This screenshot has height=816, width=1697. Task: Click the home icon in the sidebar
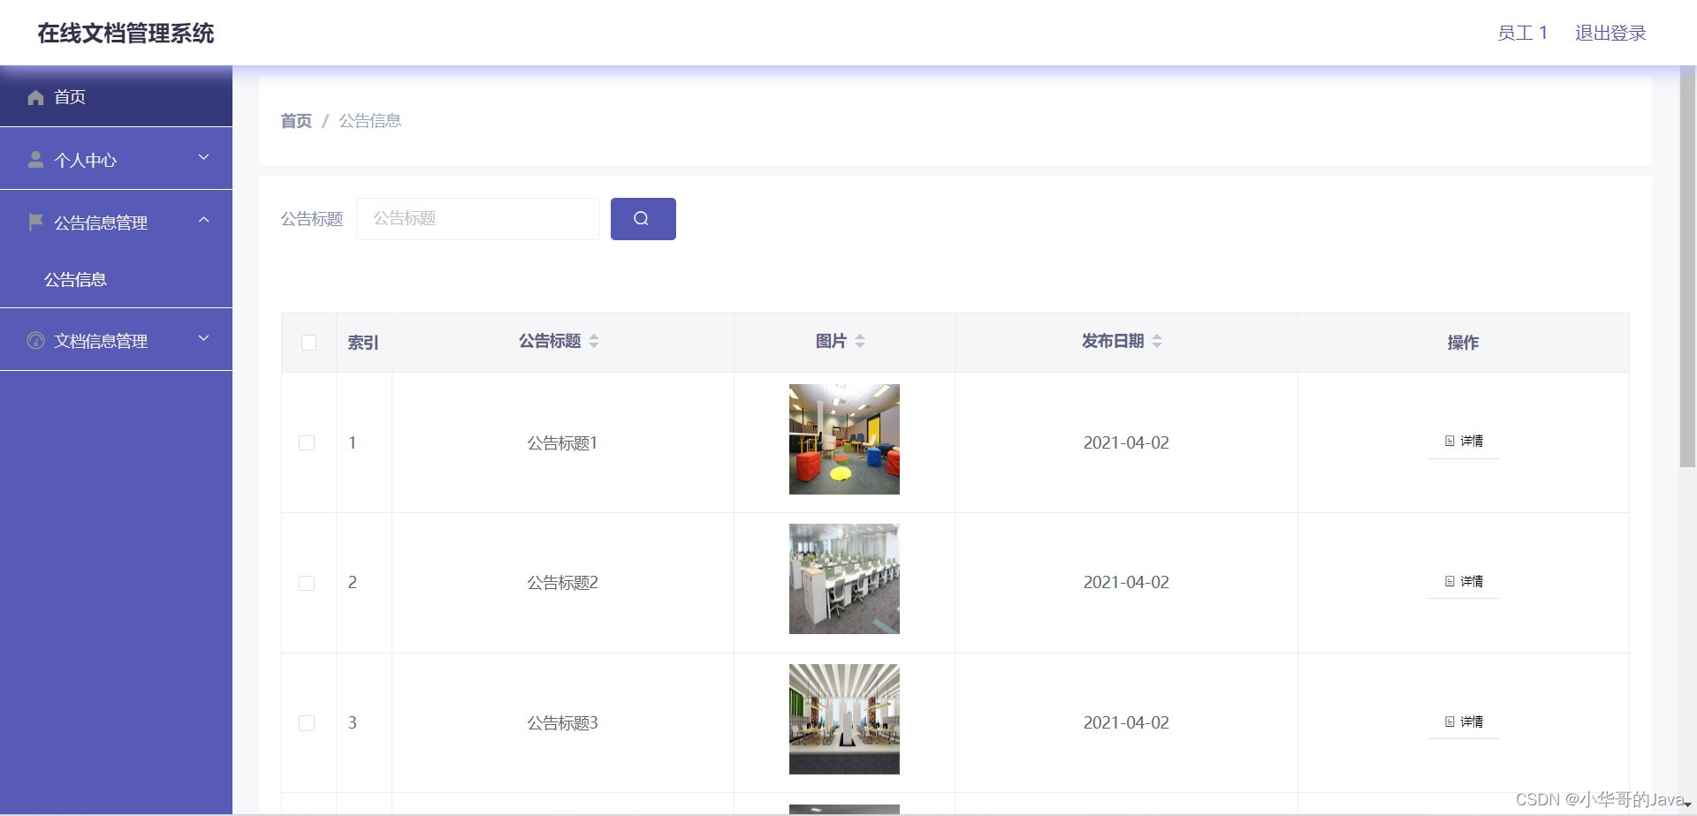[35, 97]
